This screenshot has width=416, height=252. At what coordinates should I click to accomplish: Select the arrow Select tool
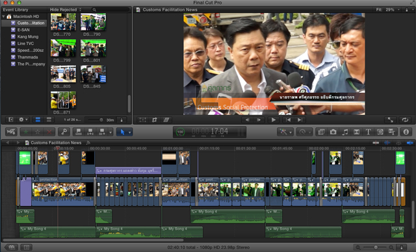(x=122, y=132)
